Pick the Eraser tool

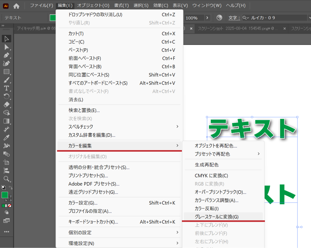(6, 105)
